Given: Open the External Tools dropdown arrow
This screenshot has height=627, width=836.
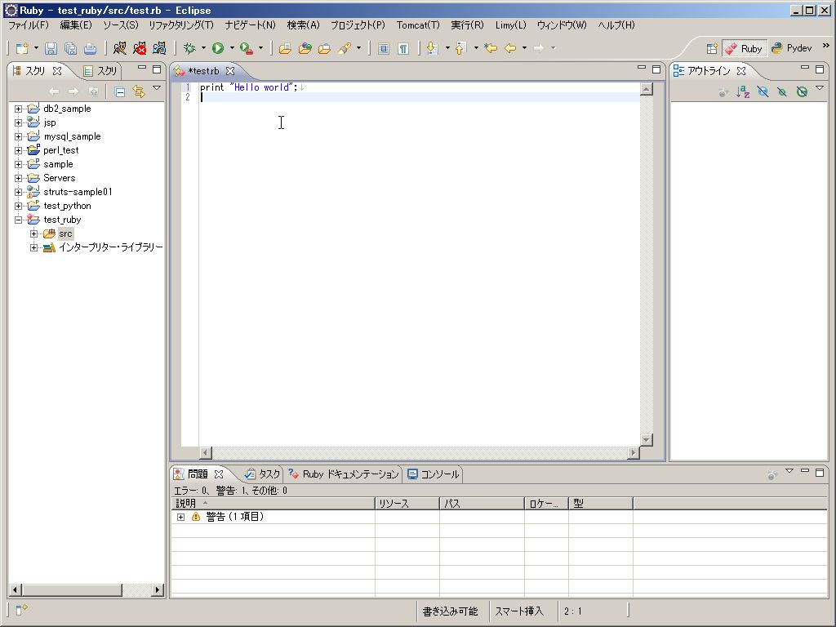Looking at the screenshot, I should pyautogui.click(x=260, y=48).
